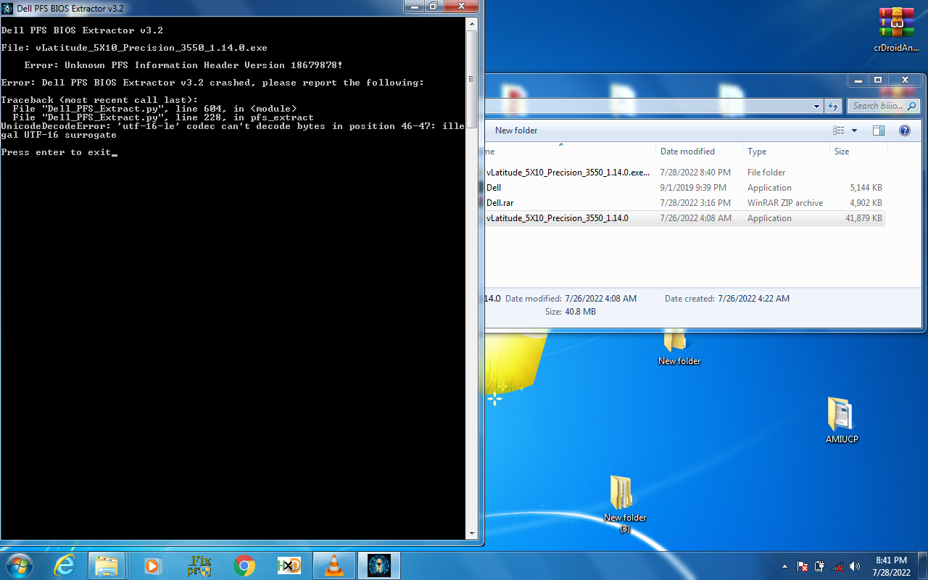Viewport: 928px width, 580px height.
Task: Focus the Explorer search box
Action: (x=883, y=106)
